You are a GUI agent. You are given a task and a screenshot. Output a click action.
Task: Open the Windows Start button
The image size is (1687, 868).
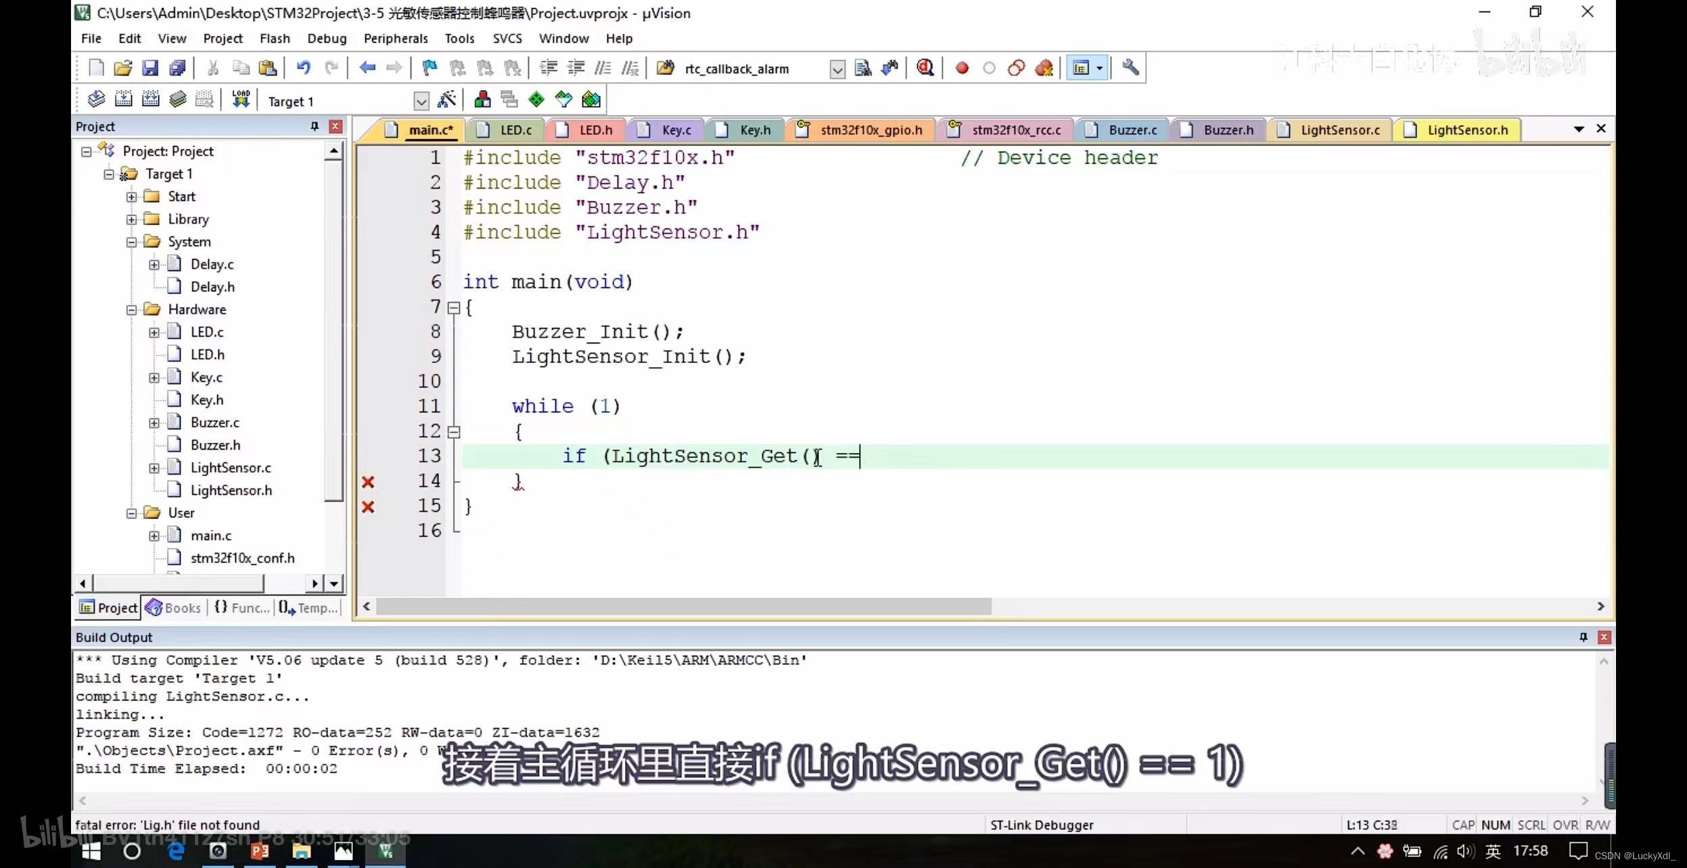(x=91, y=851)
